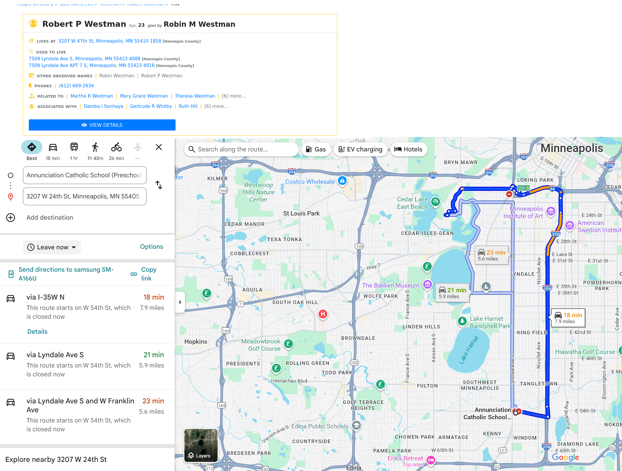Image resolution: width=622 pixels, height=471 pixels.
Task: Toggle EV charging filter chip
Action: click(361, 149)
